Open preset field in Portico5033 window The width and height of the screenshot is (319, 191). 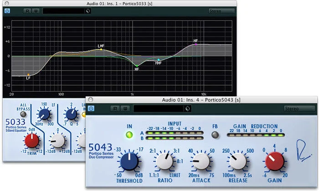coord(63,11)
